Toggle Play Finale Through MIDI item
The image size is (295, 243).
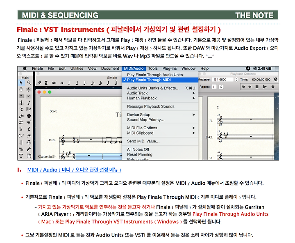pyautogui.click(x=160, y=80)
